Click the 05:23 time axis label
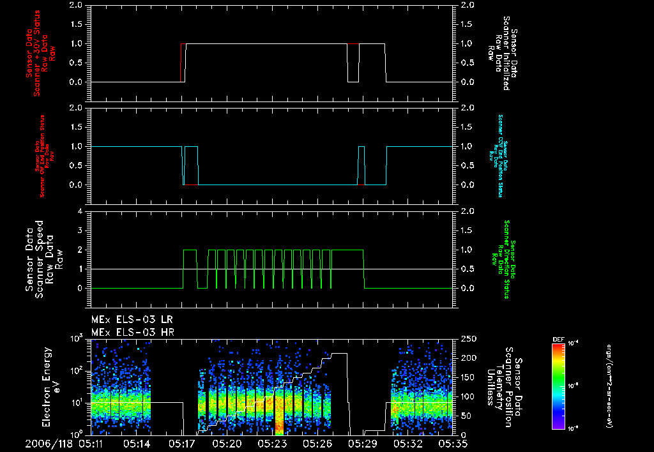 (272, 444)
